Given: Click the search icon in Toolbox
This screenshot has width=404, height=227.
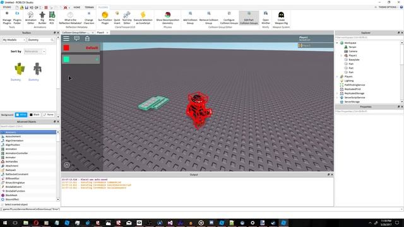Looking at the screenshot, I should 52,40.
